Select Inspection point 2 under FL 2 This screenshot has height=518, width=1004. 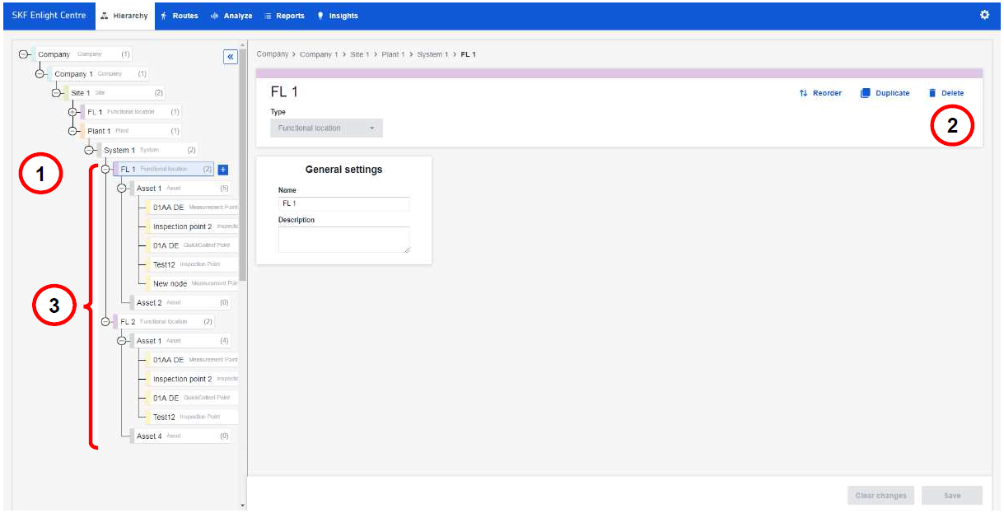pos(193,380)
